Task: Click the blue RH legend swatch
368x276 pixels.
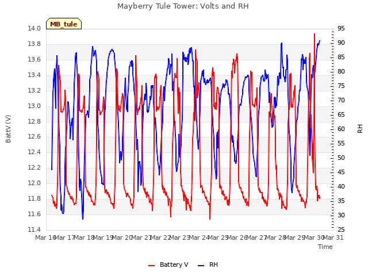Action: (x=201, y=266)
